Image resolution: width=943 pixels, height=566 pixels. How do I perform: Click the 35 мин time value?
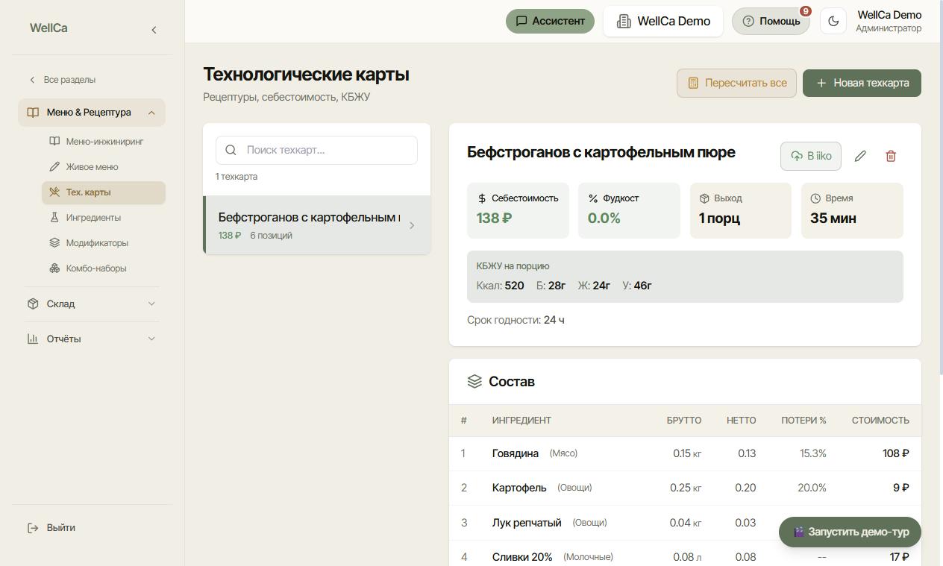pyautogui.click(x=833, y=218)
